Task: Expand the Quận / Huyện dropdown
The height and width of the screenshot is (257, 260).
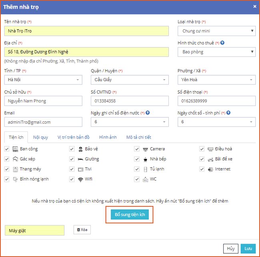Action: pyautogui.click(x=130, y=80)
